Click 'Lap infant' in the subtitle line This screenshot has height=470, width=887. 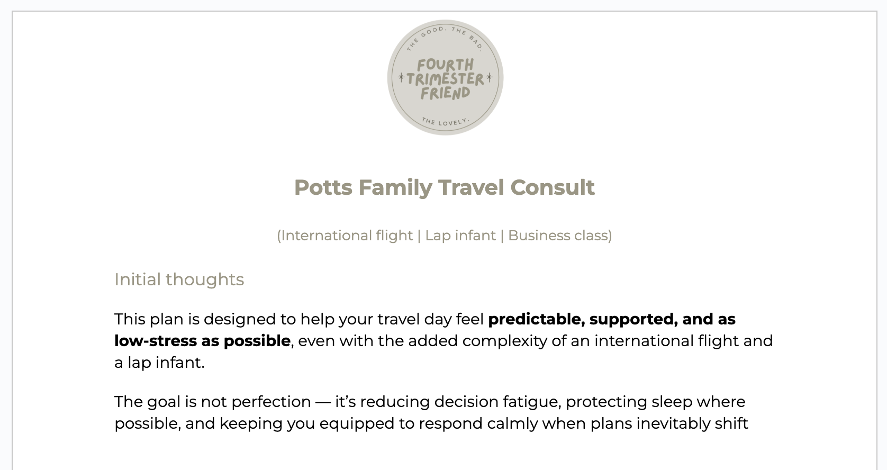tap(460, 235)
